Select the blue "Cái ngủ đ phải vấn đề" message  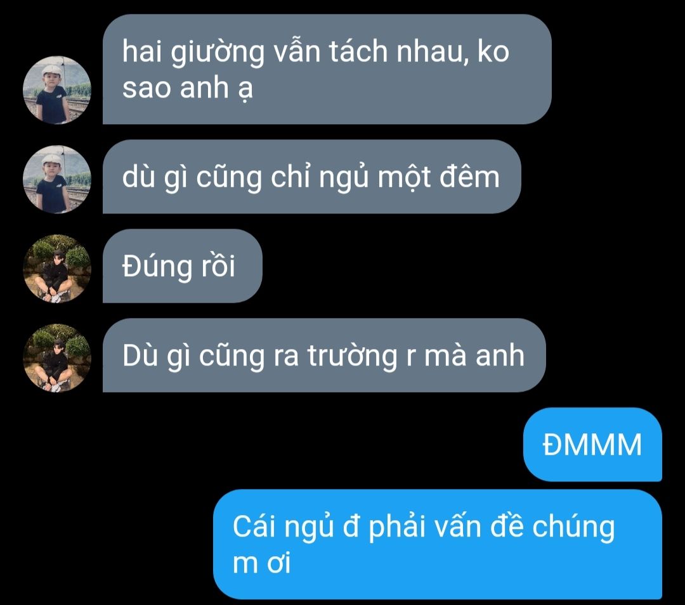pos(437,544)
